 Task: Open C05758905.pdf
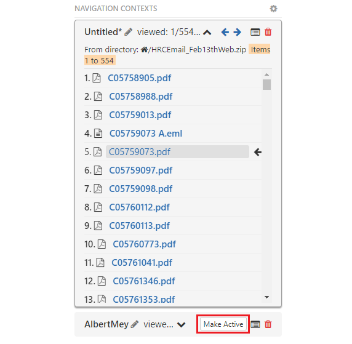point(140,78)
